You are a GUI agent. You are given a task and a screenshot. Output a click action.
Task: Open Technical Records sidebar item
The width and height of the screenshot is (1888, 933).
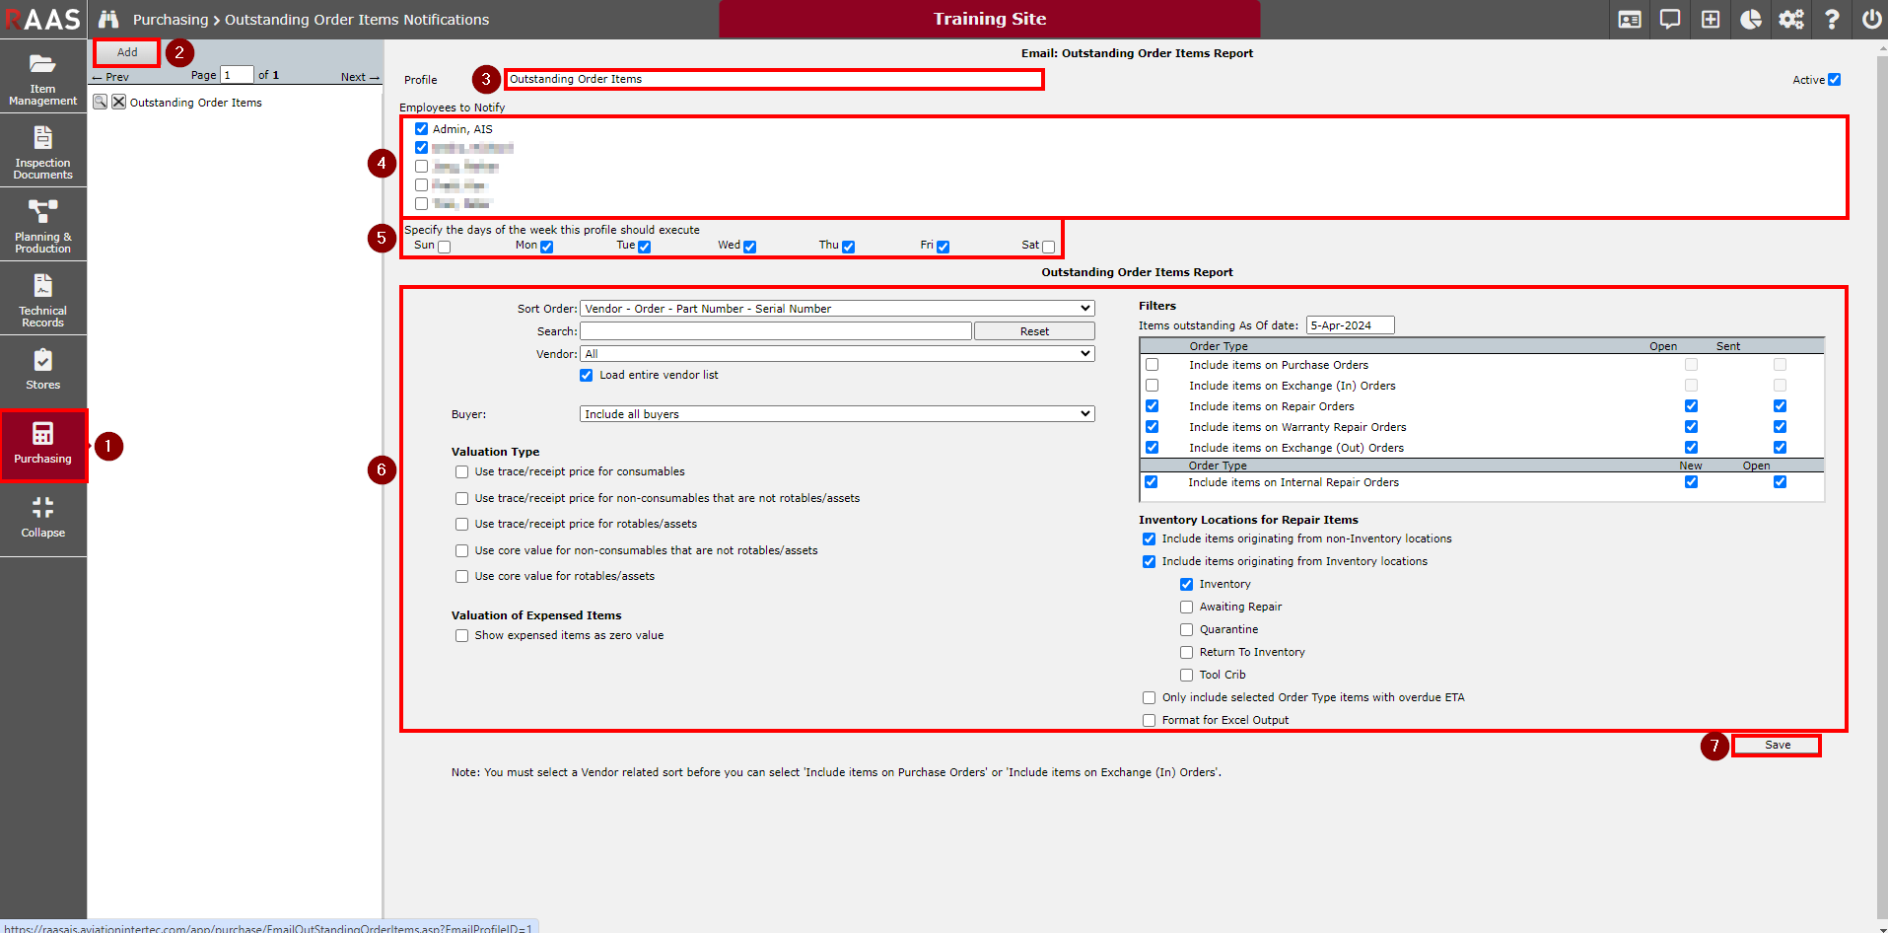coord(42,300)
